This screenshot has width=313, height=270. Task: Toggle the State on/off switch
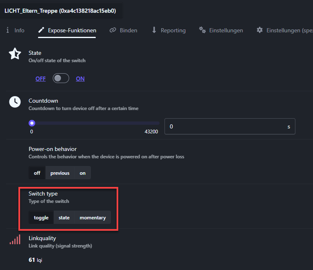(61, 79)
